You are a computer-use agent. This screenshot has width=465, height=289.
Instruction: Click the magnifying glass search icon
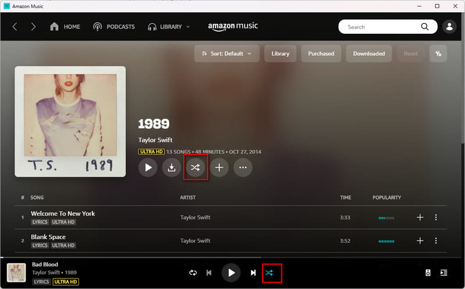click(425, 27)
